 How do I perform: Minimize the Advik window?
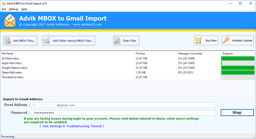(x=230, y=3)
